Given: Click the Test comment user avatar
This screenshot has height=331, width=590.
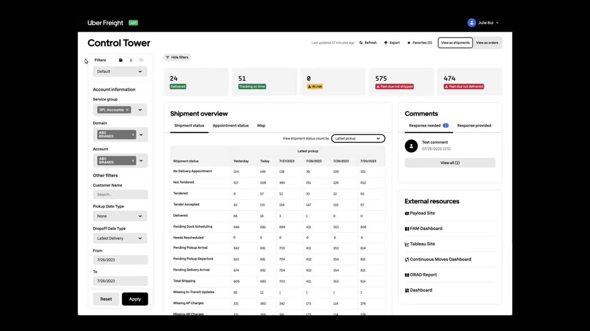Looking at the screenshot, I should tap(411, 145).
